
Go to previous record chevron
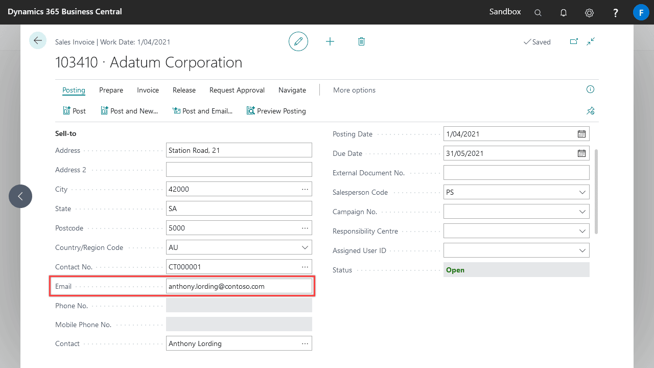coord(20,196)
